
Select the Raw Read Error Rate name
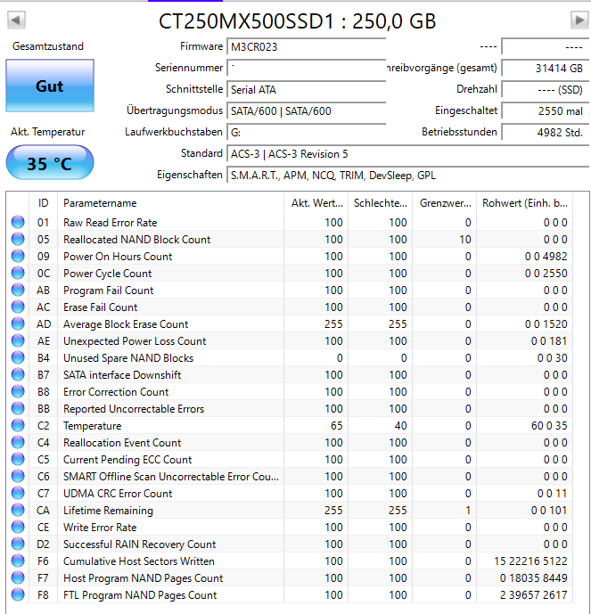[110, 223]
